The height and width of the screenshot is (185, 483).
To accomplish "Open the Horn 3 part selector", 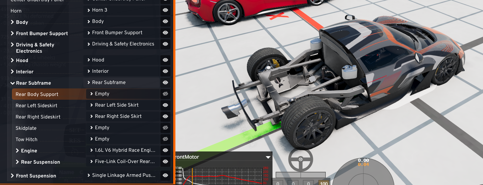I will (x=122, y=10).
